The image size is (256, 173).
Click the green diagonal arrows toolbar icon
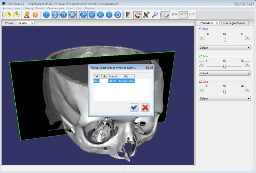(x=146, y=15)
